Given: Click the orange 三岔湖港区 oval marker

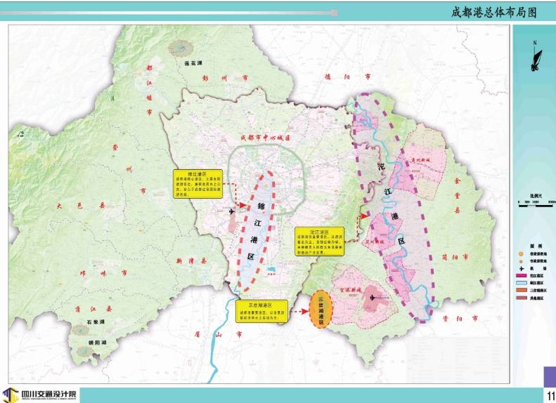Looking at the screenshot, I should [x=323, y=309].
